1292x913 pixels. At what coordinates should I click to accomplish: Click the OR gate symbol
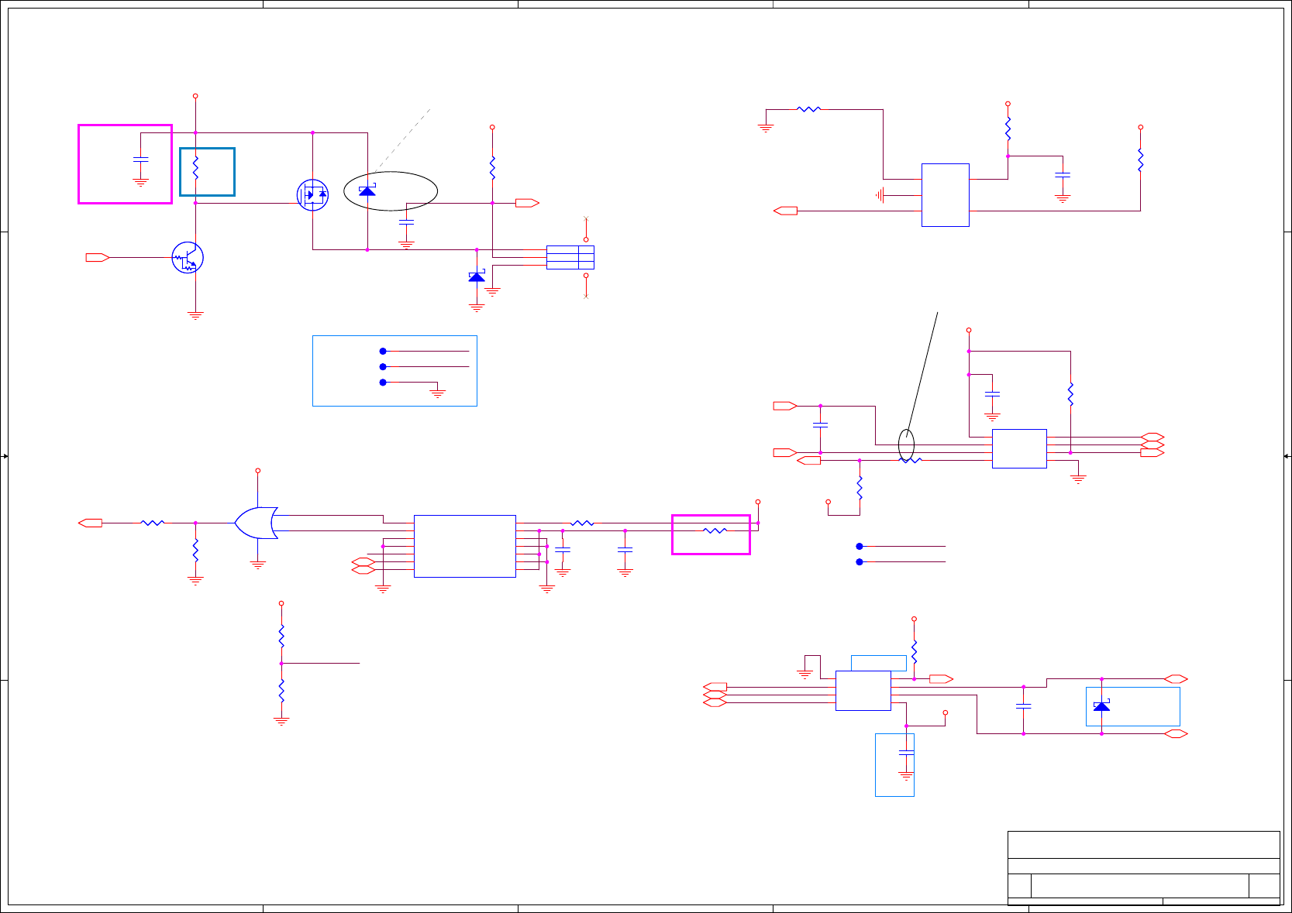coord(257,523)
